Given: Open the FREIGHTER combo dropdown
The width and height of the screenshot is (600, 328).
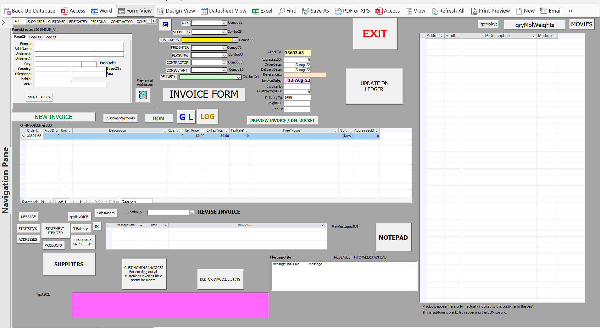Looking at the screenshot, I should (224, 48).
